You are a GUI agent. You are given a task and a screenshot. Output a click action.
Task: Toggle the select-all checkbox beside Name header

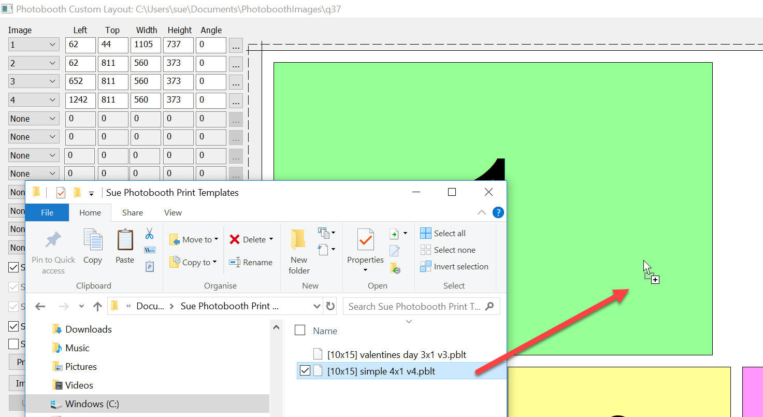(x=300, y=330)
